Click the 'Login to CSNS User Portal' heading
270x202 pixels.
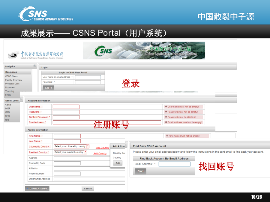(73, 73)
